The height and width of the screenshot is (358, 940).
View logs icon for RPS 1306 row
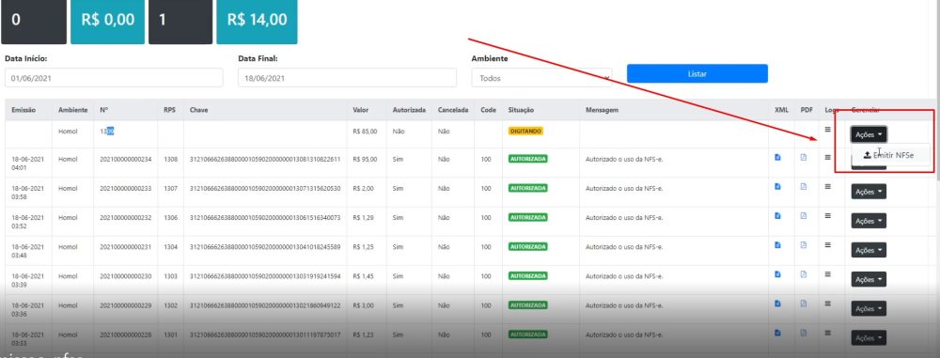pos(828,216)
